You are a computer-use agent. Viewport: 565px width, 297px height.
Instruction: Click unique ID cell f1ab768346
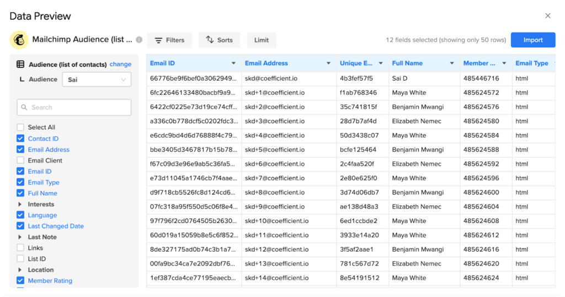pos(363,93)
